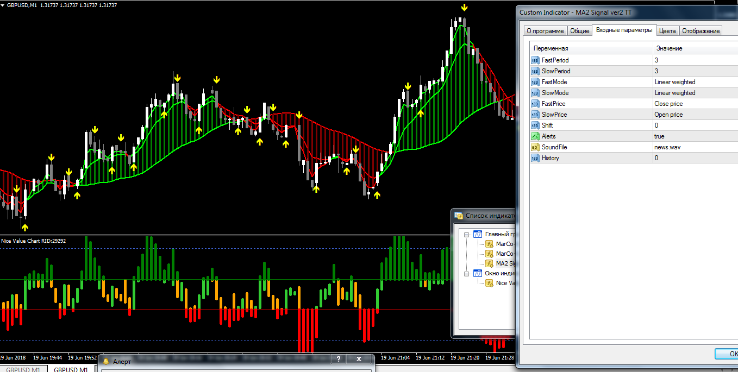
Task: Click the MA2 Sig indicator icon in the list
Action: (489, 263)
